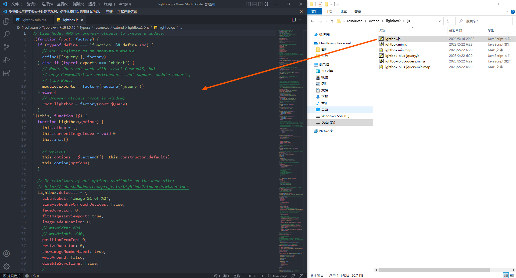This screenshot has height=278, width=516.
Task: Click the 管理 link in restricted banner
Action: (109, 12)
